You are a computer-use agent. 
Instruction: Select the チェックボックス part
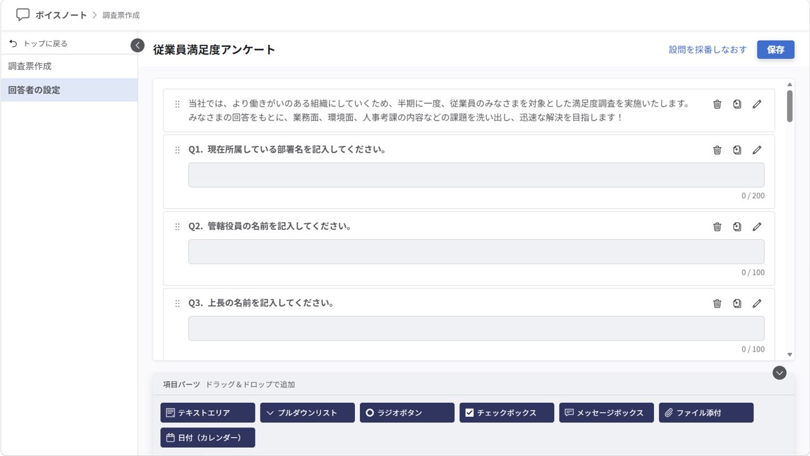(x=507, y=412)
